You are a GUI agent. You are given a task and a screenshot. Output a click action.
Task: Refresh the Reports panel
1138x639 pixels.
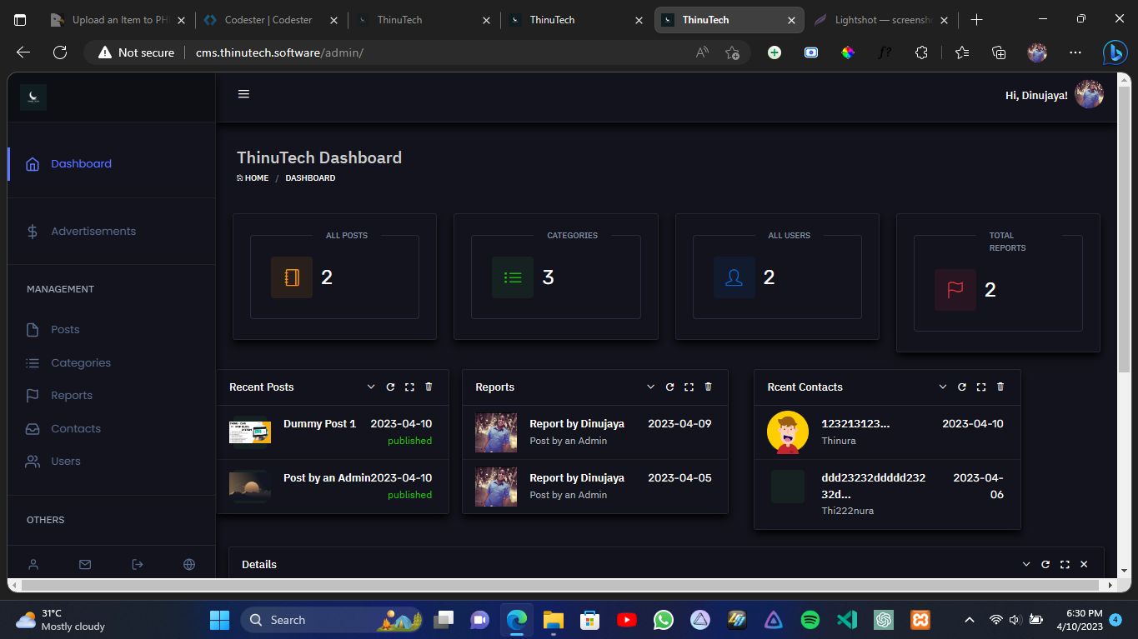[669, 387]
